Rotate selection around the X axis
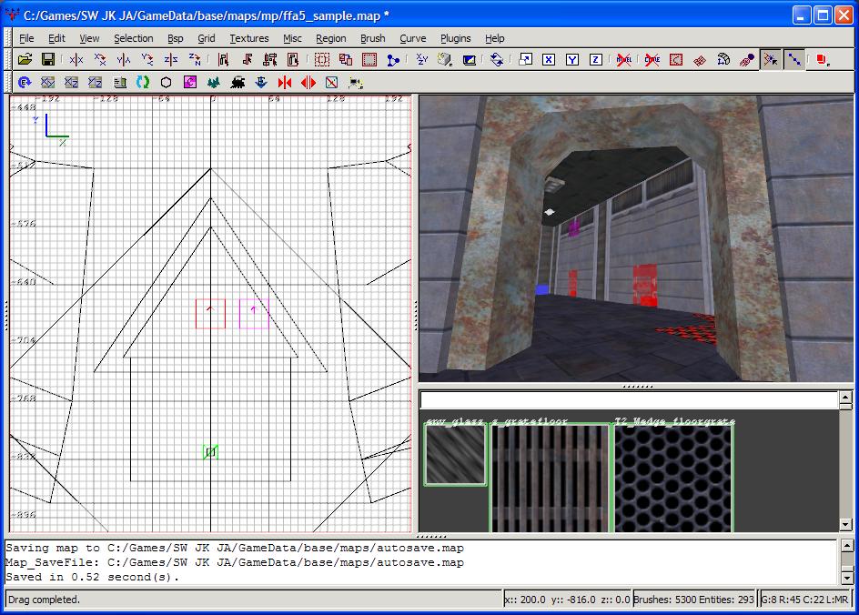The image size is (859, 615). tap(100, 59)
